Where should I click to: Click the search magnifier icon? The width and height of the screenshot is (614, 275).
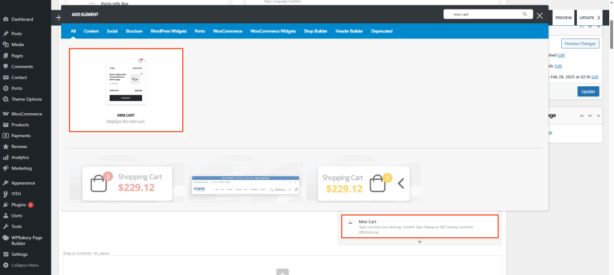[525, 14]
